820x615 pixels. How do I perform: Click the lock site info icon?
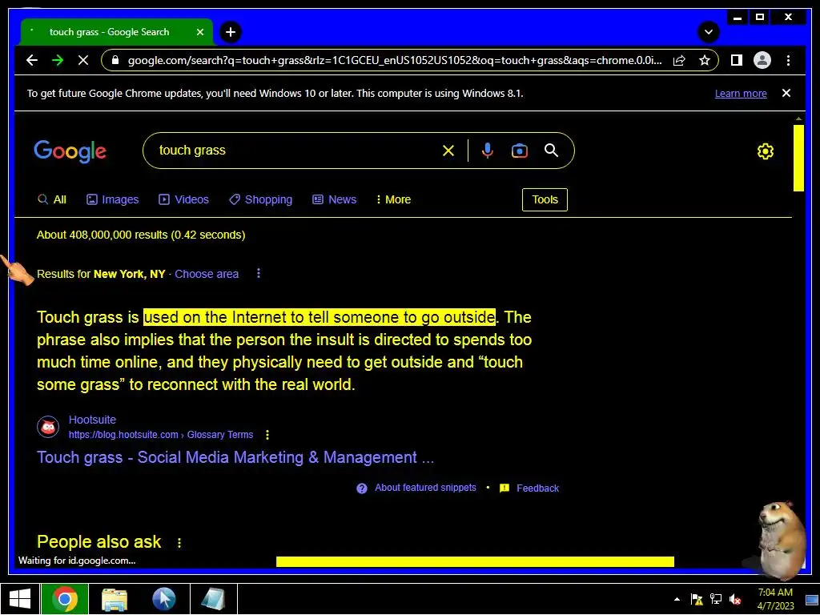[x=115, y=60]
